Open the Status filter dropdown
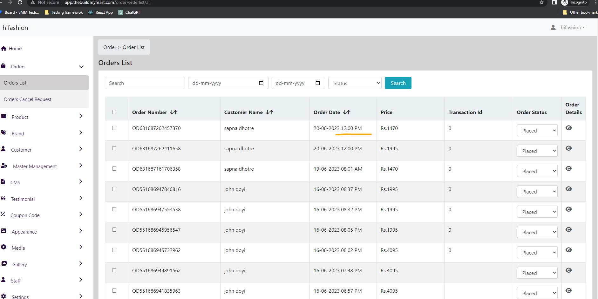The width and height of the screenshot is (598, 299). click(x=355, y=83)
